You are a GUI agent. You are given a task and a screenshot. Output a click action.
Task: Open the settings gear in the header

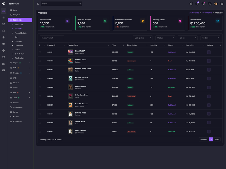(x=222, y=4)
